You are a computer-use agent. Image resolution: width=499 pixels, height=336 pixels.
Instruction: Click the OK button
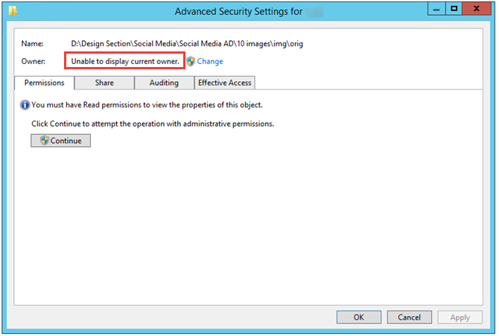click(x=359, y=317)
